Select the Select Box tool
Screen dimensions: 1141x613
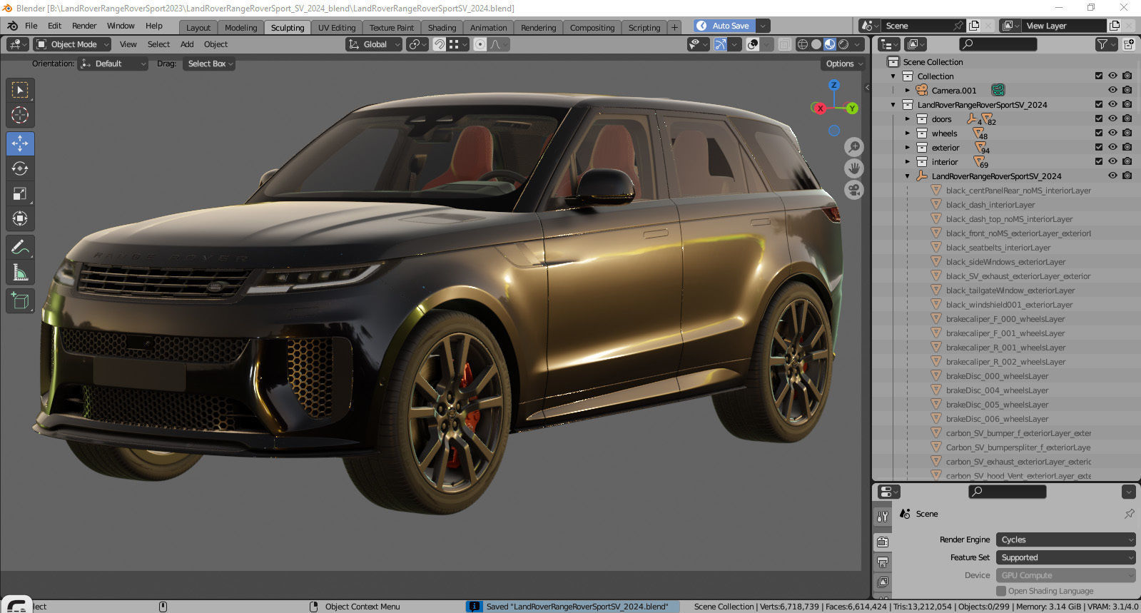pos(20,90)
